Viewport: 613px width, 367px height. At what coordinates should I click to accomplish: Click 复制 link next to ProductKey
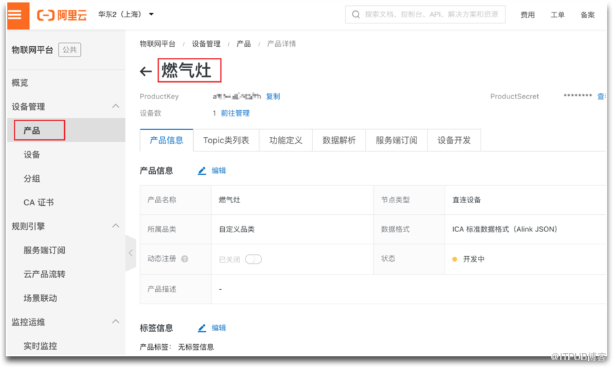273,97
